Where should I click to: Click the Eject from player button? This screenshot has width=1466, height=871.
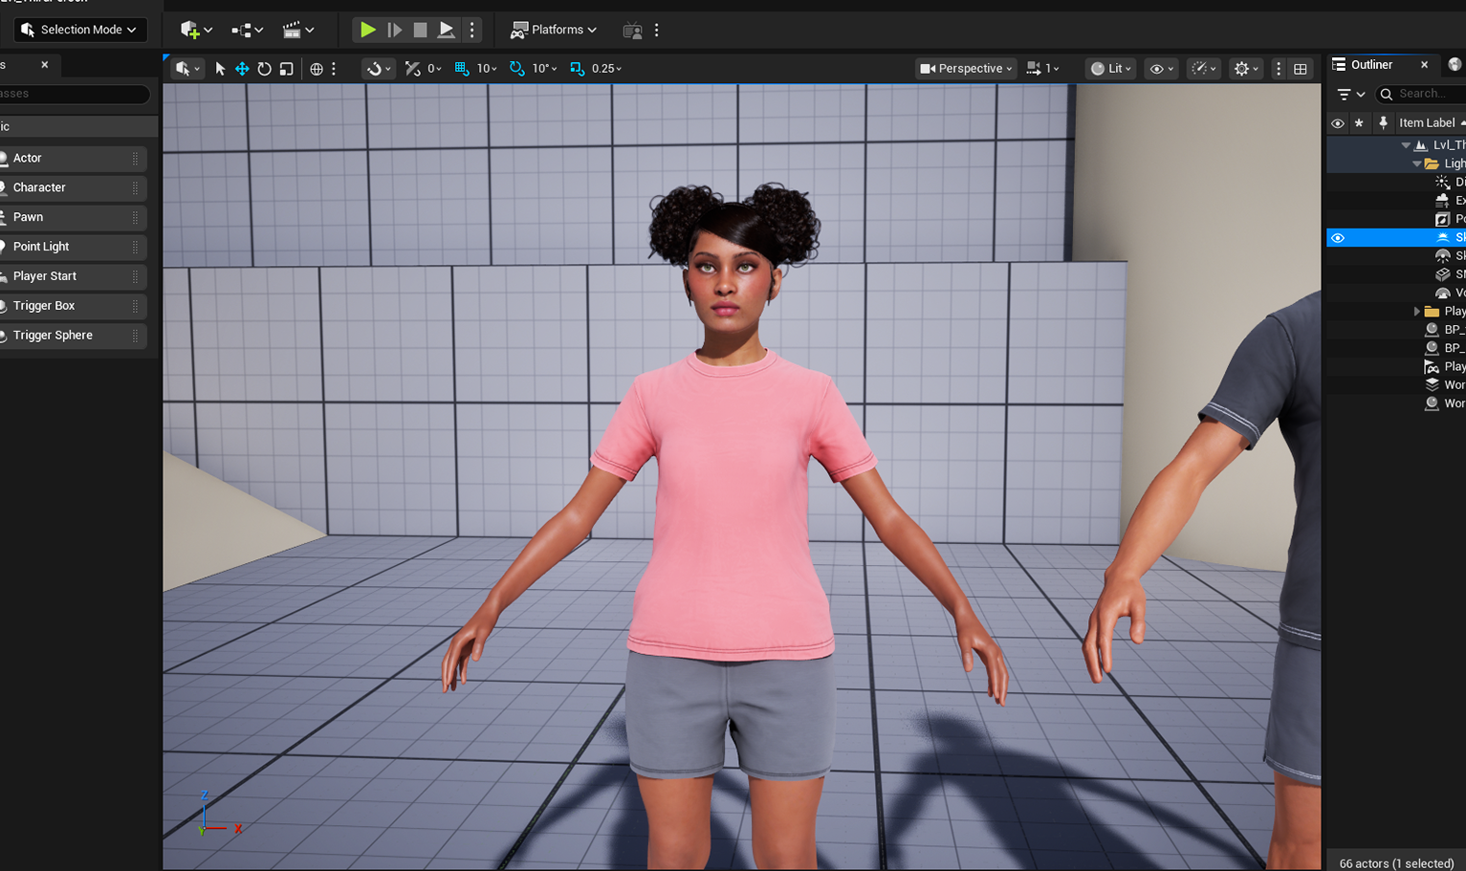pyautogui.click(x=446, y=30)
